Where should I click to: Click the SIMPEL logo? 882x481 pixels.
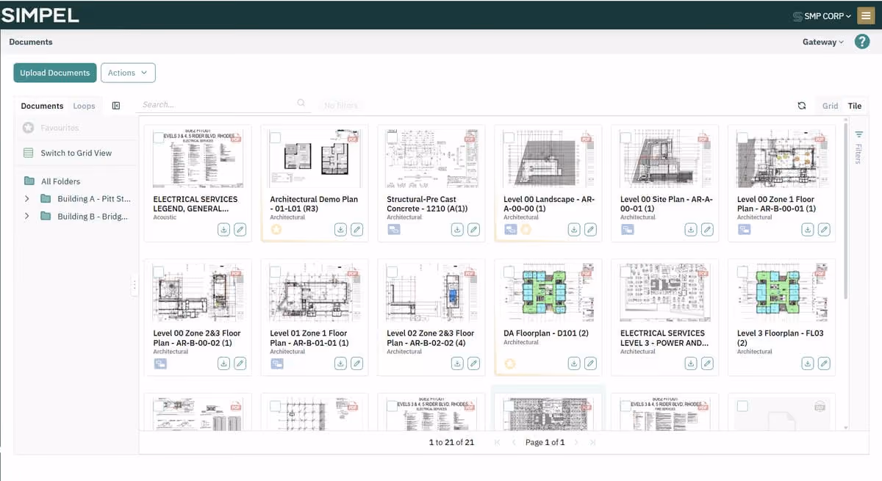[x=40, y=15]
